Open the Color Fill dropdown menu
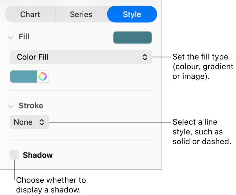 click(81, 57)
